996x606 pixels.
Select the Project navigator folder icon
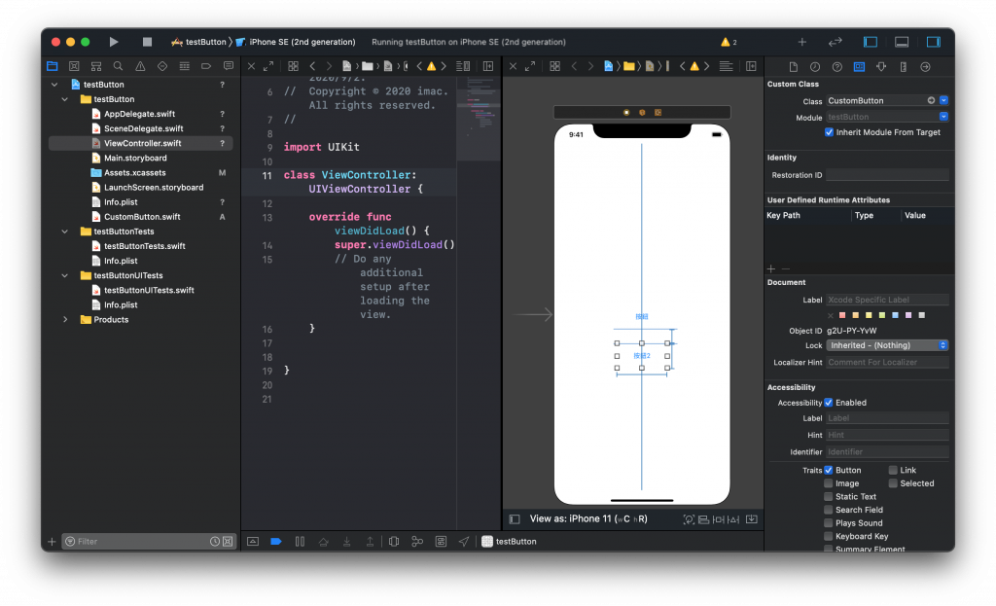pos(53,66)
